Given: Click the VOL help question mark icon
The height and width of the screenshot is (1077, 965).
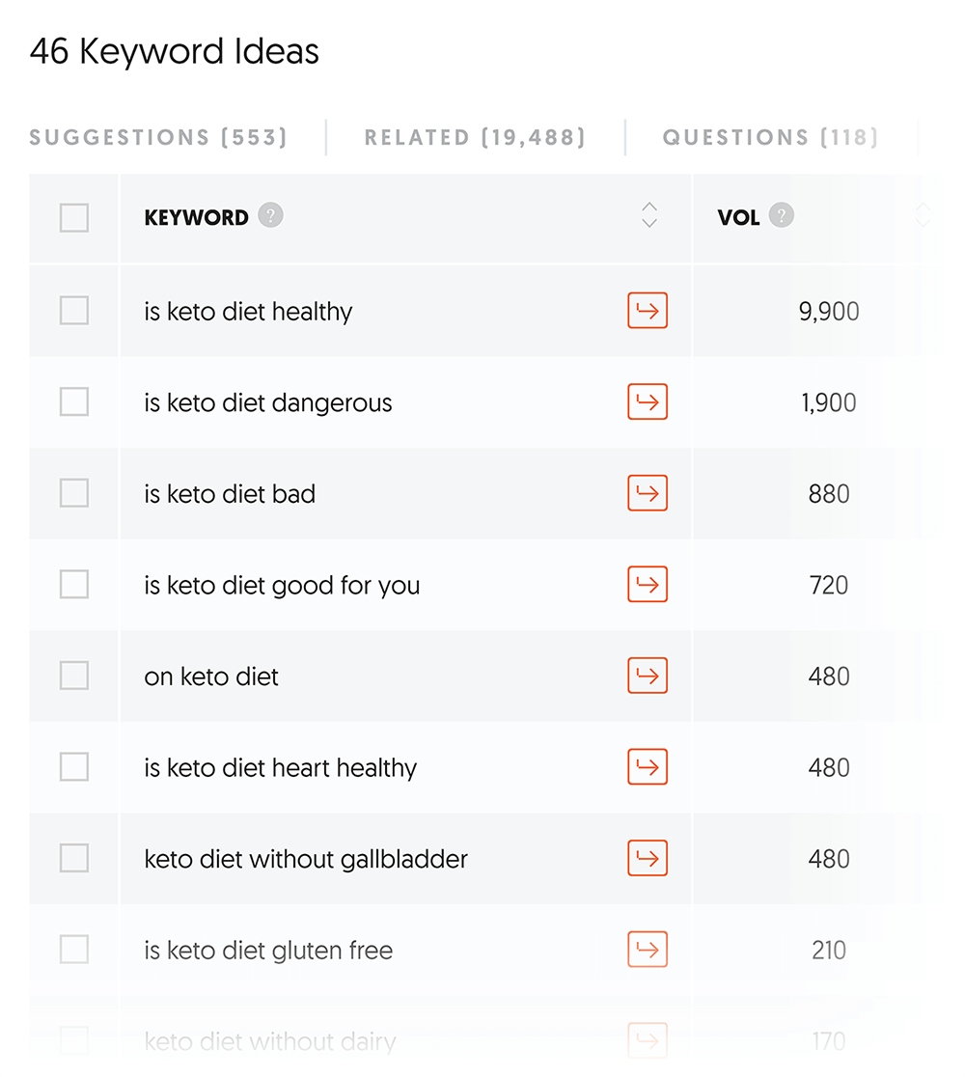Looking at the screenshot, I should click(x=782, y=216).
